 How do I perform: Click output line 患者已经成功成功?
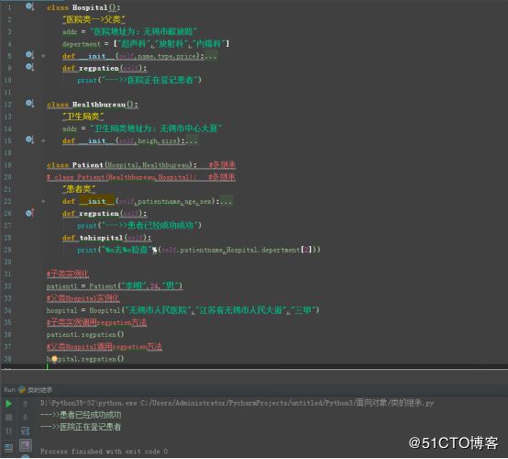(81, 415)
